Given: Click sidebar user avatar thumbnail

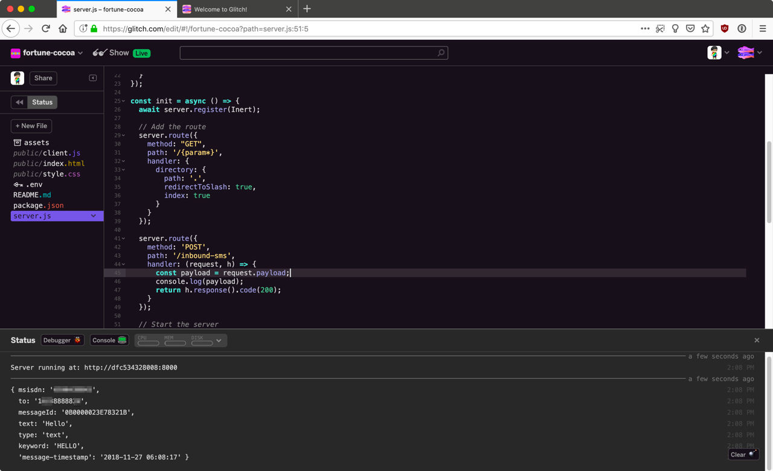Looking at the screenshot, I should [x=18, y=78].
